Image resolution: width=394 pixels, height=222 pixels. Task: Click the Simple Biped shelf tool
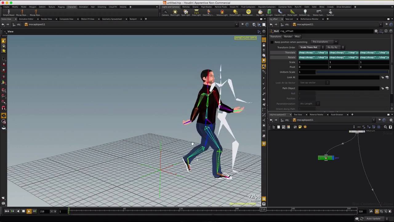8,13
